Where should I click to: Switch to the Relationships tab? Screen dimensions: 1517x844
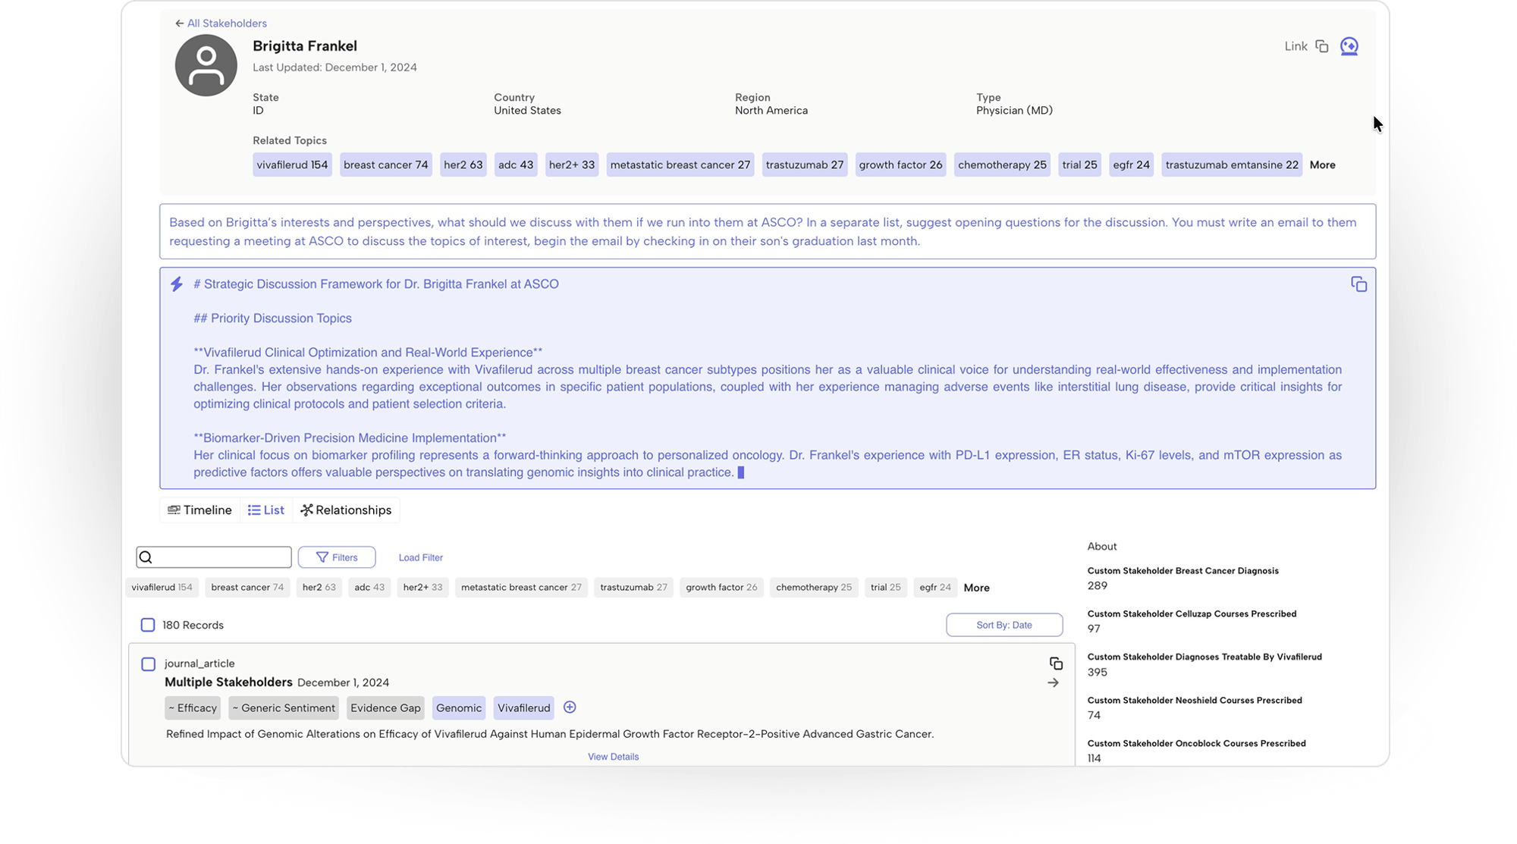point(347,510)
